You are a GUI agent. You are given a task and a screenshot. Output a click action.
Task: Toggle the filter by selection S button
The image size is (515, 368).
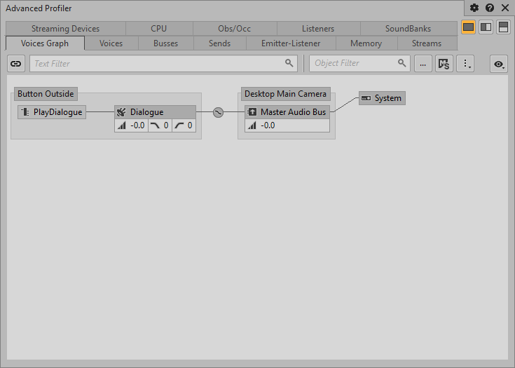pos(444,64)
